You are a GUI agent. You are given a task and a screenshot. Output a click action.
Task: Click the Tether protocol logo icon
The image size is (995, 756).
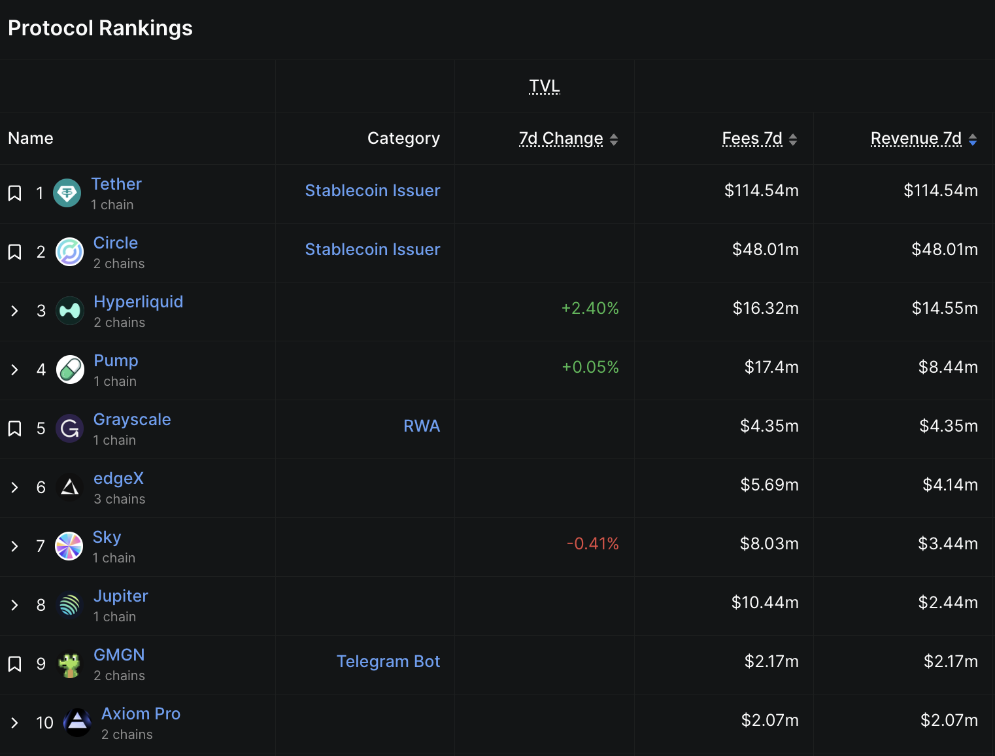[67, 193]
